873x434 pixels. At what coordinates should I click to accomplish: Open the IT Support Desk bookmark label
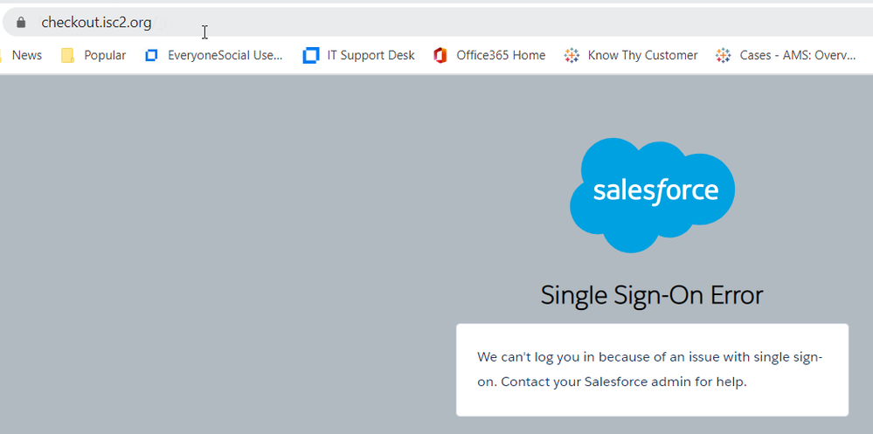tap(371, 55)
